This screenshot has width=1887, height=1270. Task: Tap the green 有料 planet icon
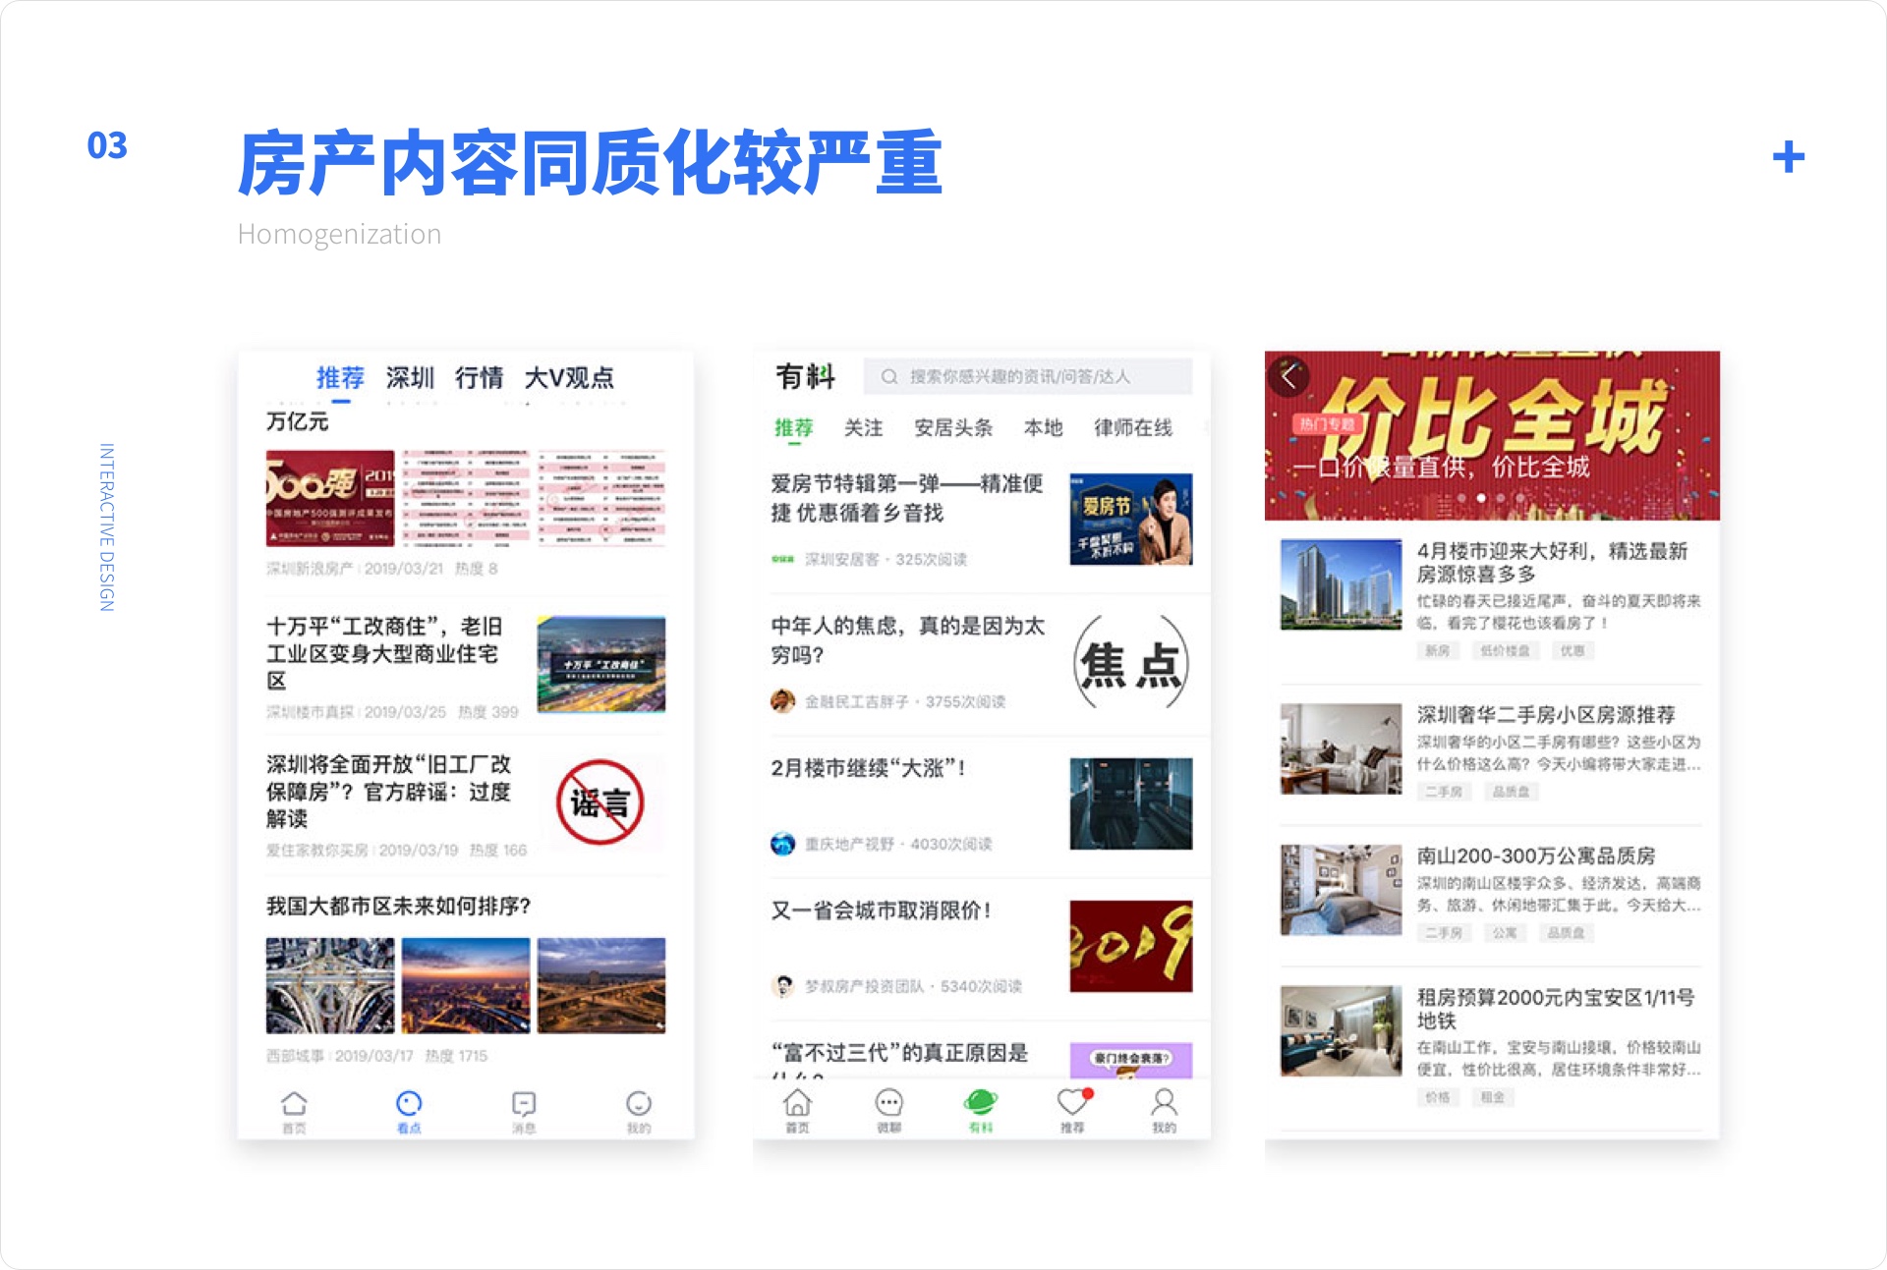tap(981, 1103)
